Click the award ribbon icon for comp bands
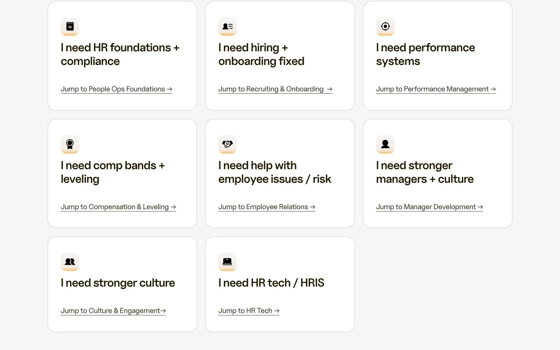Image resolution: width=560 pixels, height=350 pixels. point(70,144)
